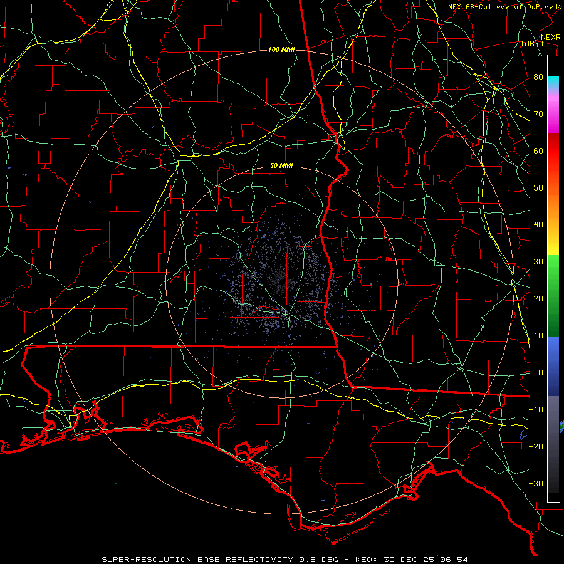Click the Super-Resolution Base Reflectivity caption

[285, 560]
